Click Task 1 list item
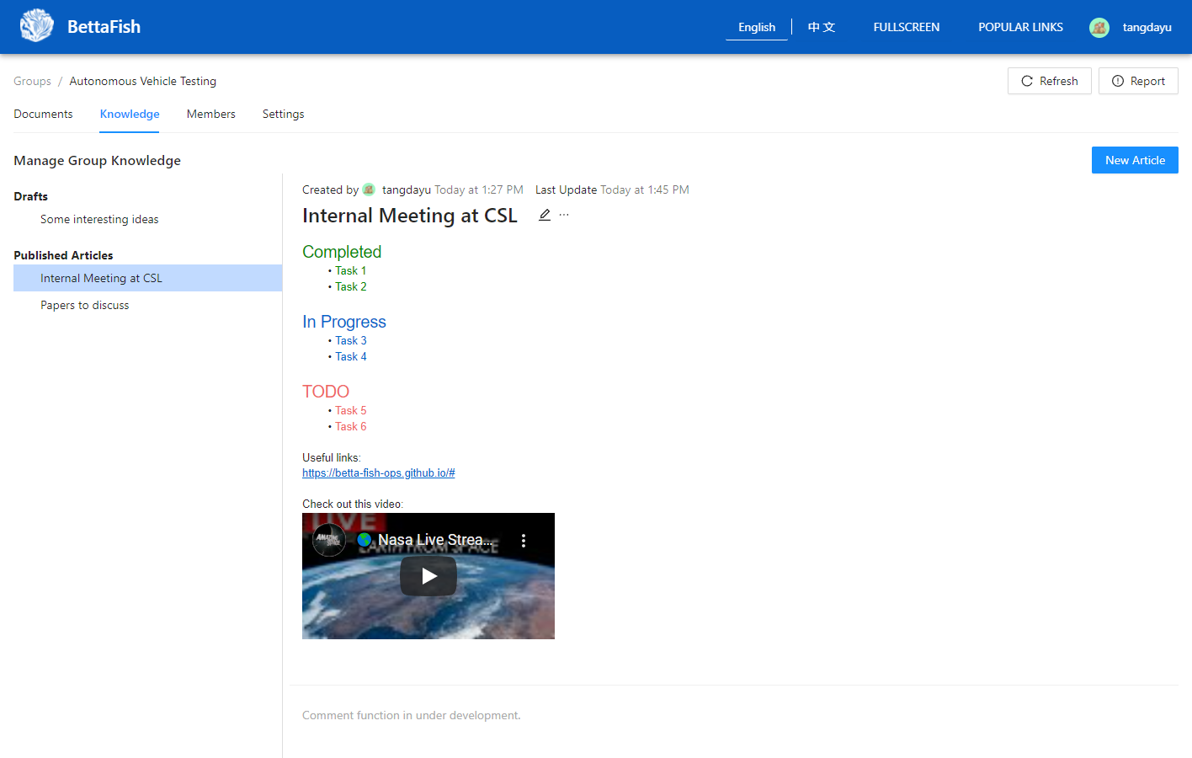This screenshot has width=1192, height=758. [x=350, y=270]
